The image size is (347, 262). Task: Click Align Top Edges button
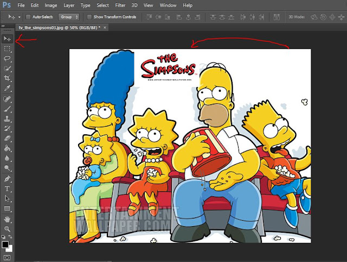[150, 17]
